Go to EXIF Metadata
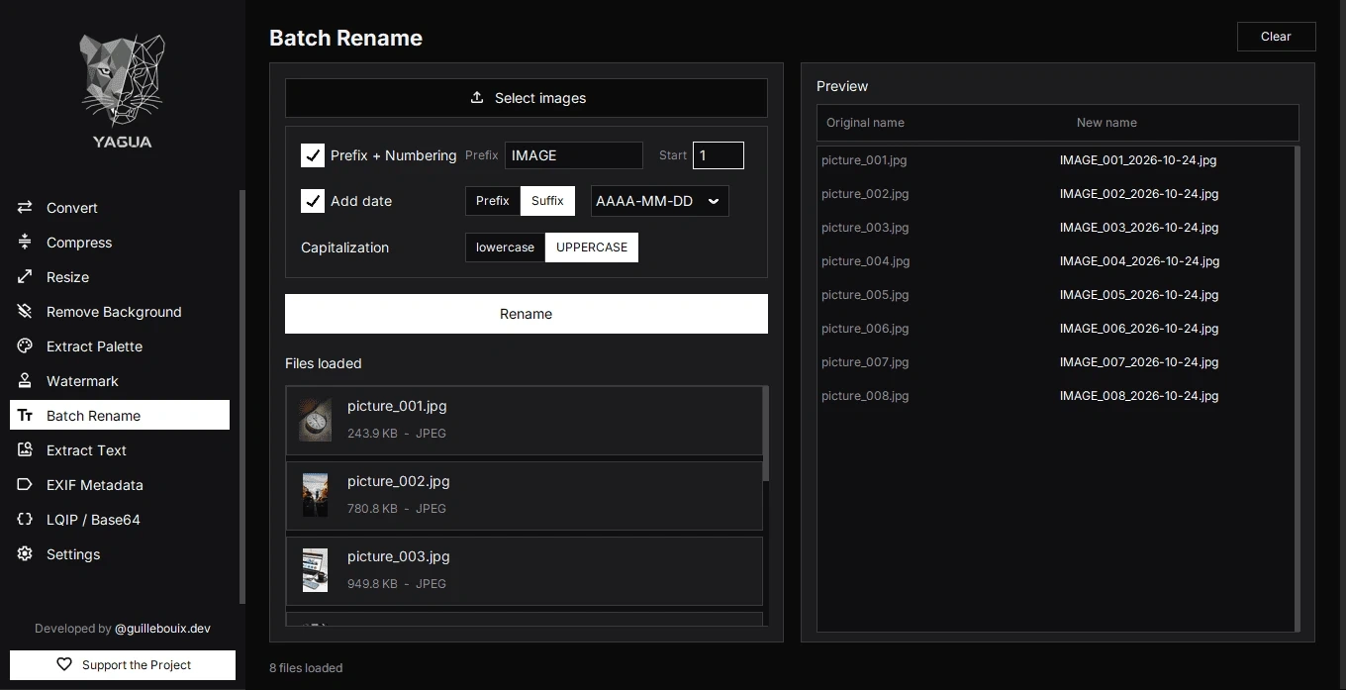This screenshot has width=1346, height=690. coord(120,485)
